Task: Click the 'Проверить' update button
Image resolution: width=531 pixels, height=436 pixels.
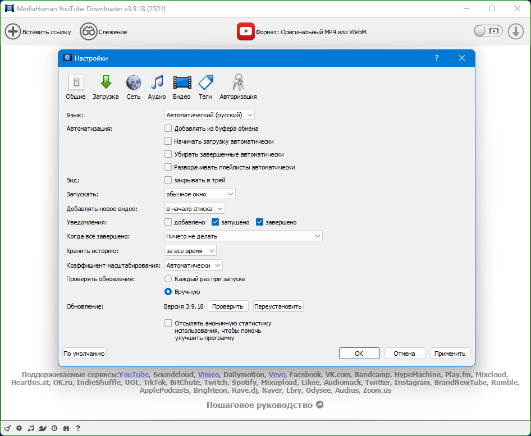Action: click(228, 306)
